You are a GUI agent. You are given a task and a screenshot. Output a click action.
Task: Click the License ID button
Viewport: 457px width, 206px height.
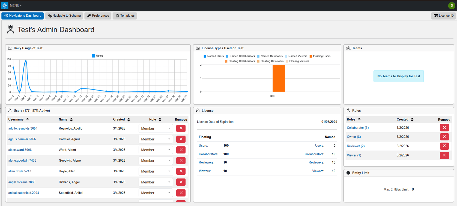point(444,16)
